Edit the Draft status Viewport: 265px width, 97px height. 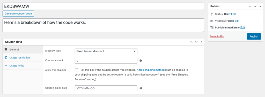[233, 14]
